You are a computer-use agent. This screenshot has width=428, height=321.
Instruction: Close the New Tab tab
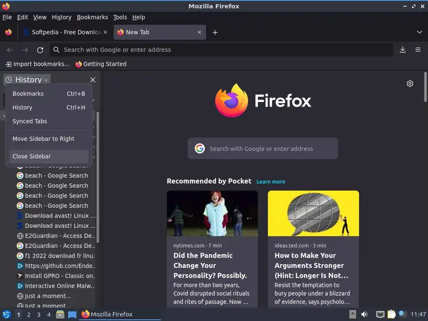coord(199,32)
